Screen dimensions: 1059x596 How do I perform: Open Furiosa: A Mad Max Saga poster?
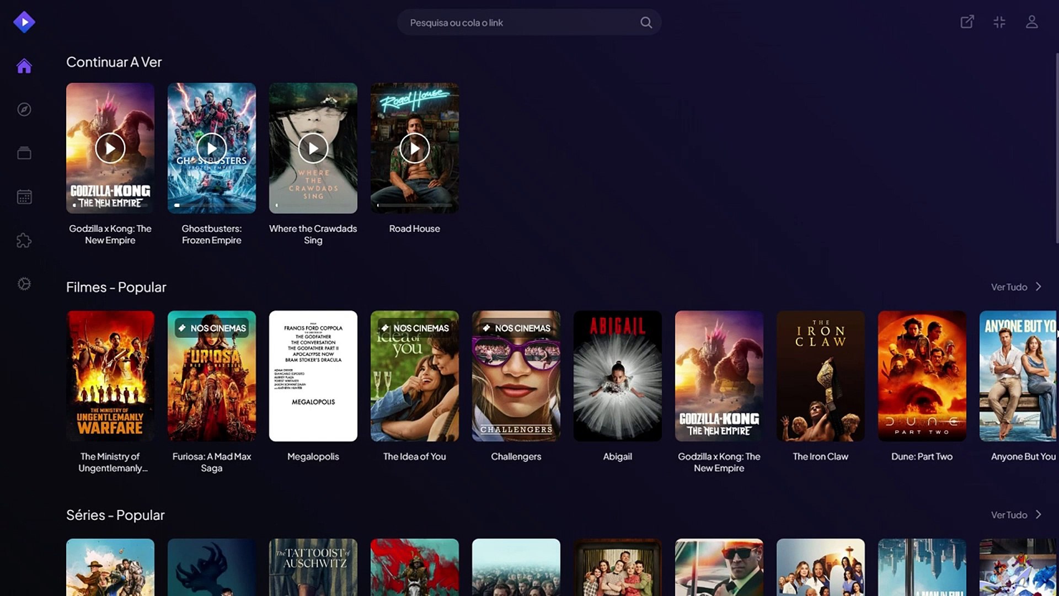click(212, 376)
